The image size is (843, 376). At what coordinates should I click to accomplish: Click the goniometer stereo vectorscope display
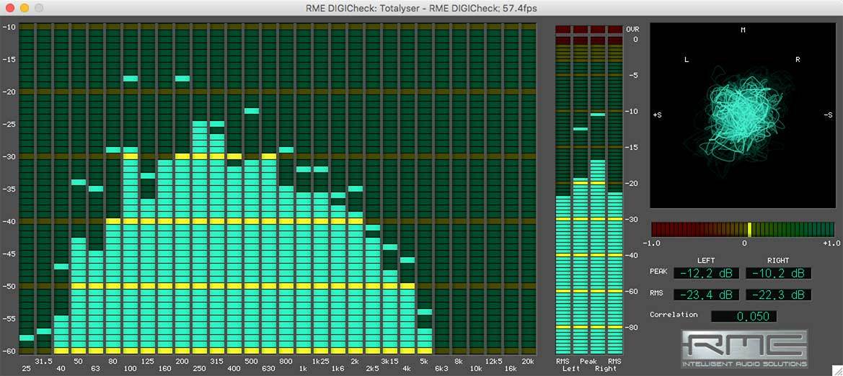(x=743, y=115)
